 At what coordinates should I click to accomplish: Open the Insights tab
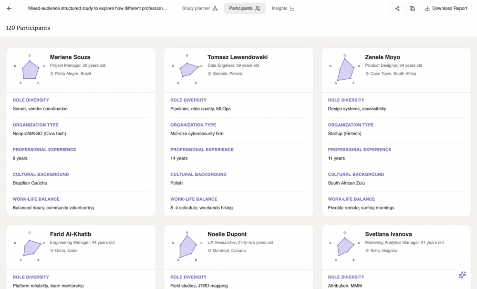point(283,9)
